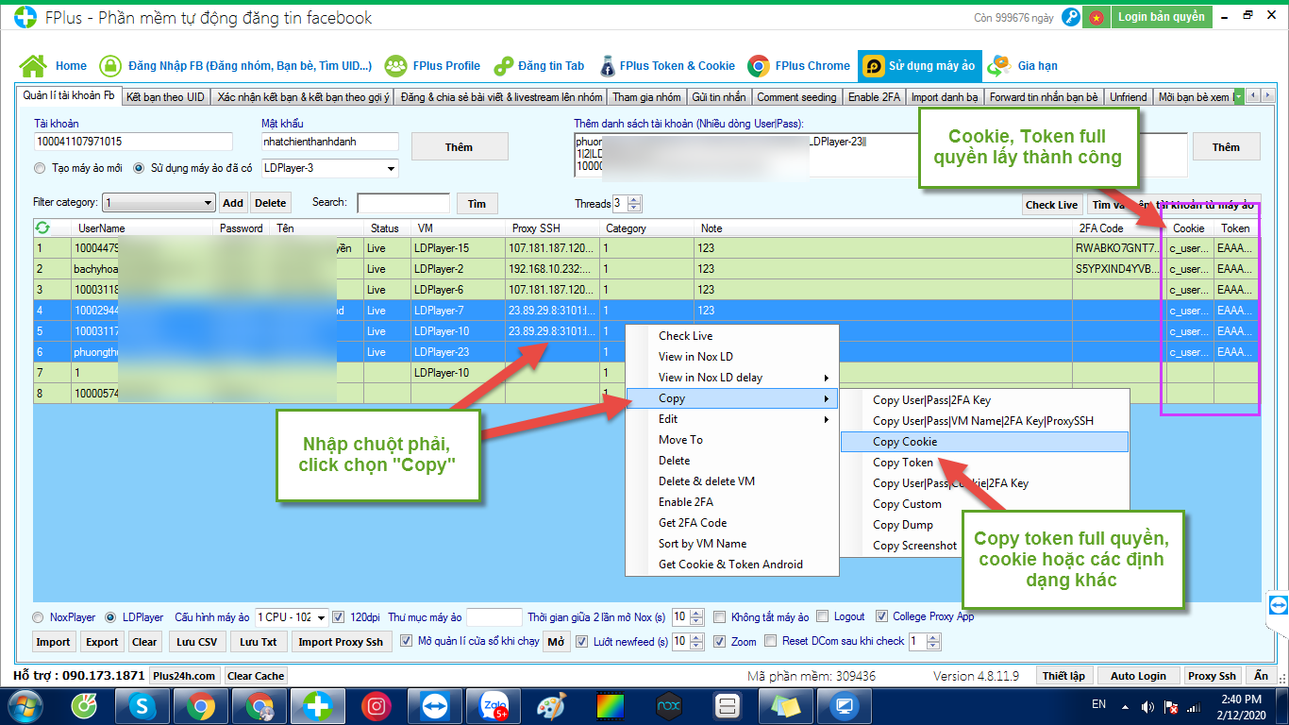Toggle Logout checkbox

823,617
